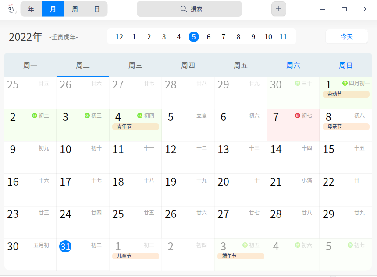The width and height of the screenshot is (377, 277).
Task: Select April 25 date cell
Action: (30, 93)
